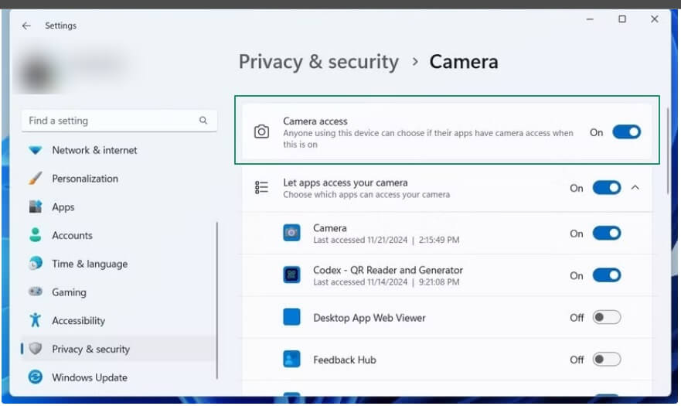Collapse the Let apps access your camera section
681x406 pixels.
(635, 187)
